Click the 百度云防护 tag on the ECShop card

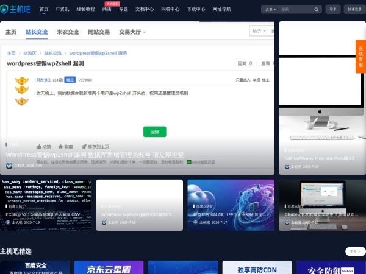click(x=17, y=206)
